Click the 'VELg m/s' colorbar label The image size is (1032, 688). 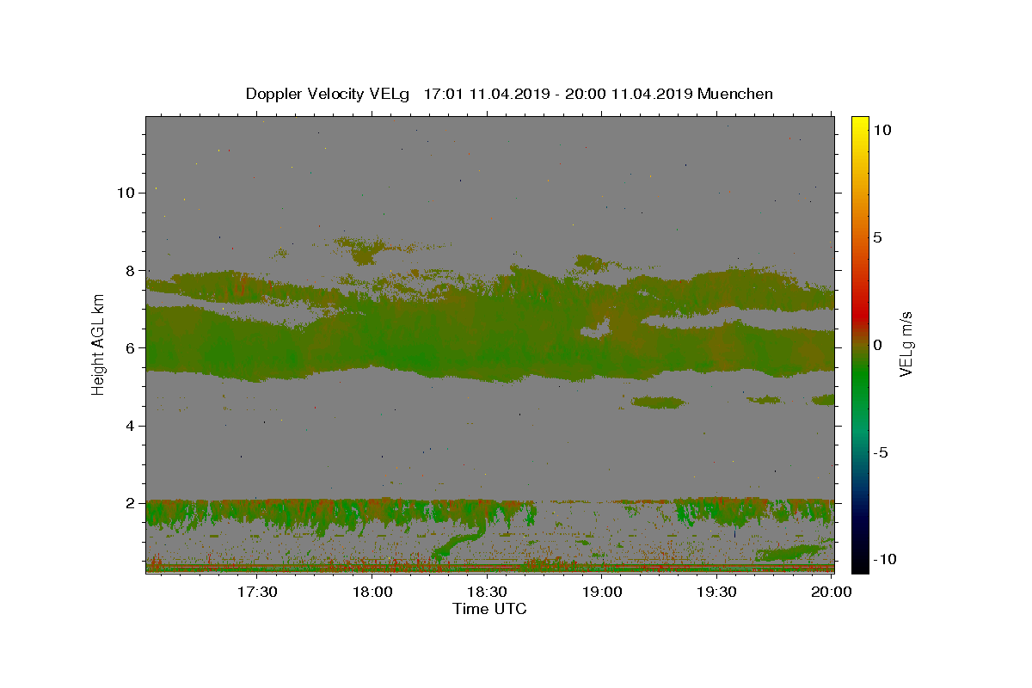906,345
